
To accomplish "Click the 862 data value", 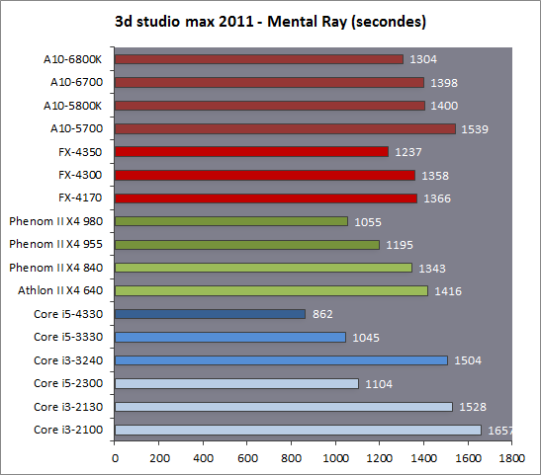I will click(322, 314).
